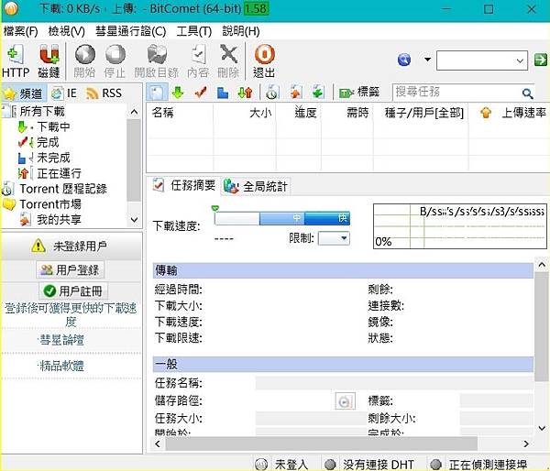Click the magnifier in task search box
Screen dimensions: 550x471
tap(527, 93)
